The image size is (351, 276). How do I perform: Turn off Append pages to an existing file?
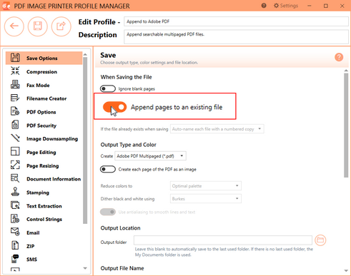(x=114, y=107)
